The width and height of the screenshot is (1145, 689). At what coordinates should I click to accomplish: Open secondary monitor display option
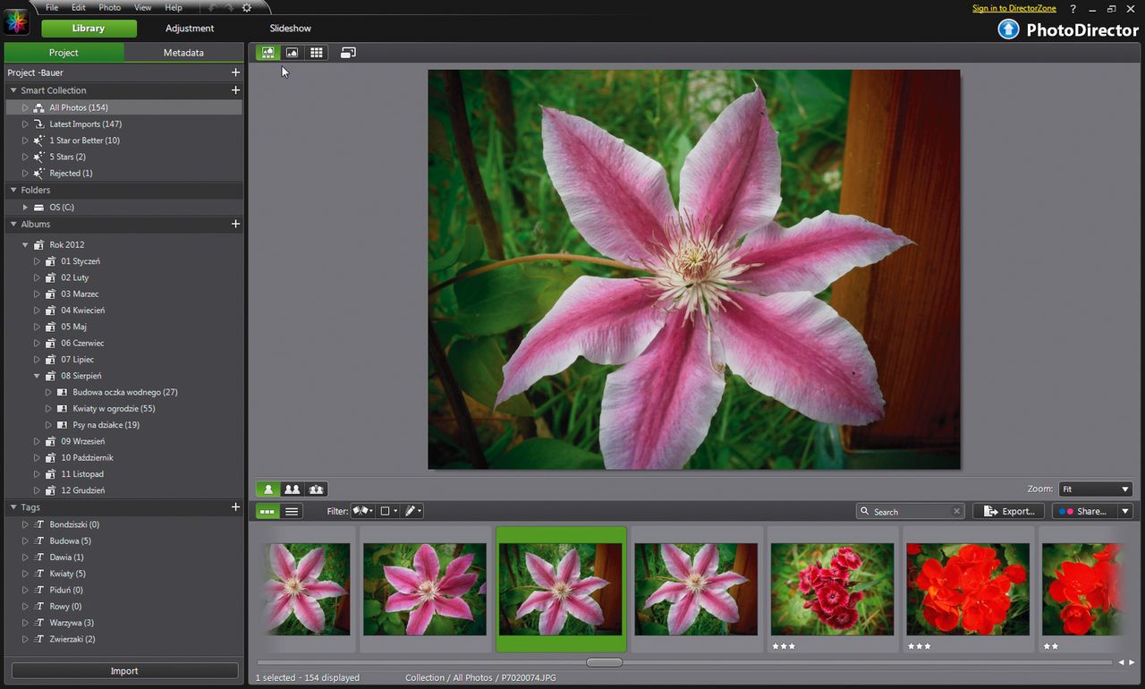pyautogui.click(x=348, y=53)
